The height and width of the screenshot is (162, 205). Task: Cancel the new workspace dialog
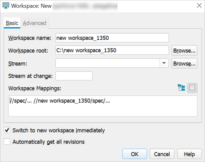coord(162,154)
